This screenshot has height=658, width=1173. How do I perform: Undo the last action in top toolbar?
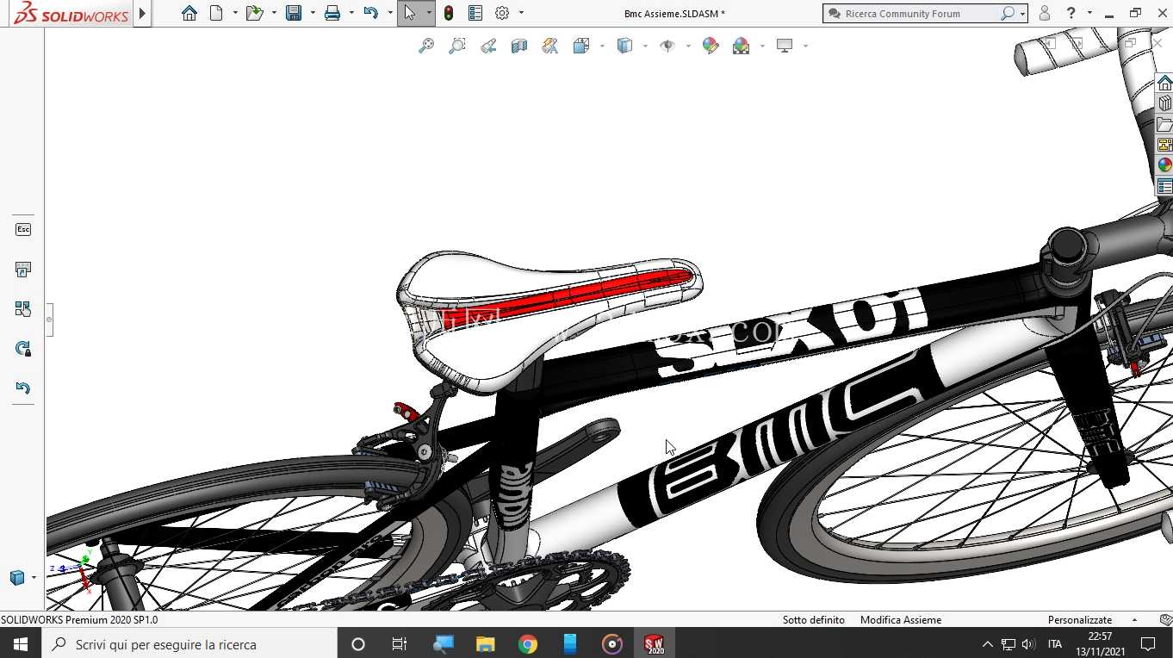[x=370, y=13]
